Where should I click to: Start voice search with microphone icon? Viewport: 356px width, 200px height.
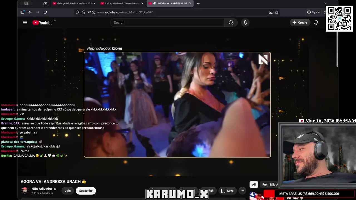(245, 22)
